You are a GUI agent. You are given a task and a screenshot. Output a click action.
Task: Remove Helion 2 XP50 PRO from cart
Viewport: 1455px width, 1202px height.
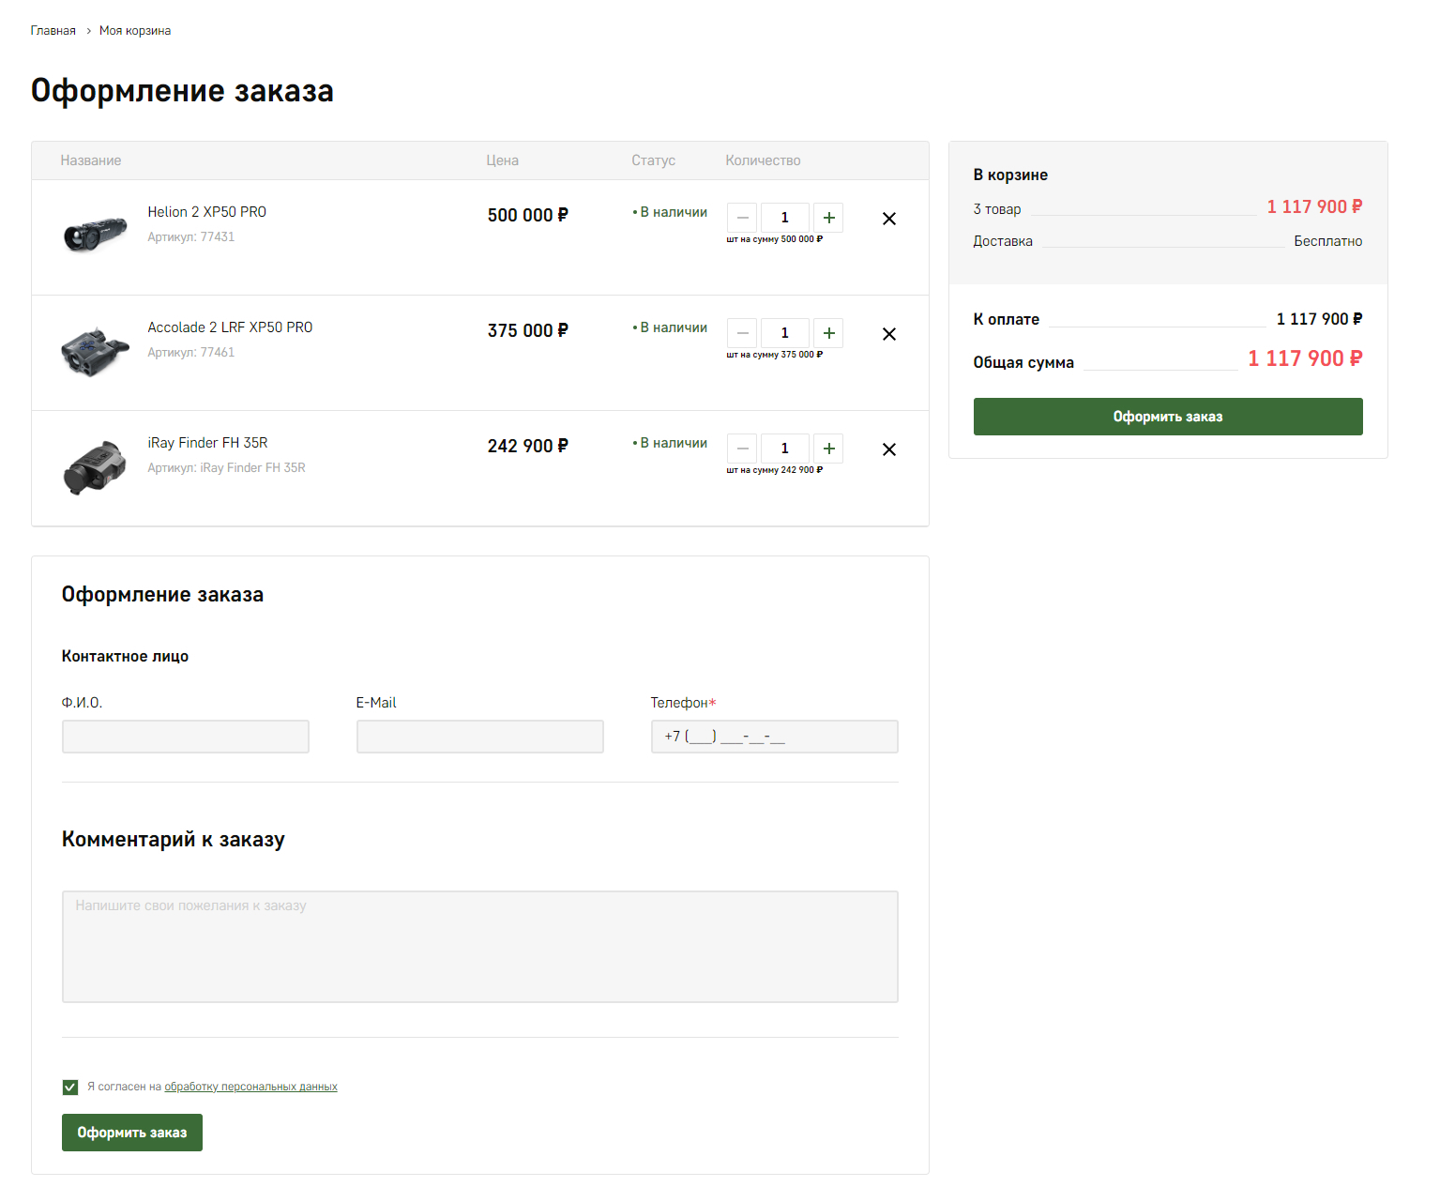(x=888, y=219)
